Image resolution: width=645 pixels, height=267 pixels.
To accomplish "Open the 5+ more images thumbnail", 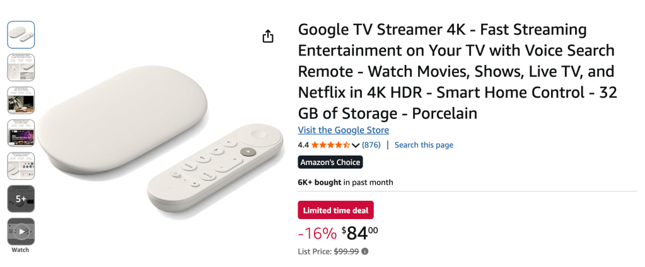I will (21, 198).
